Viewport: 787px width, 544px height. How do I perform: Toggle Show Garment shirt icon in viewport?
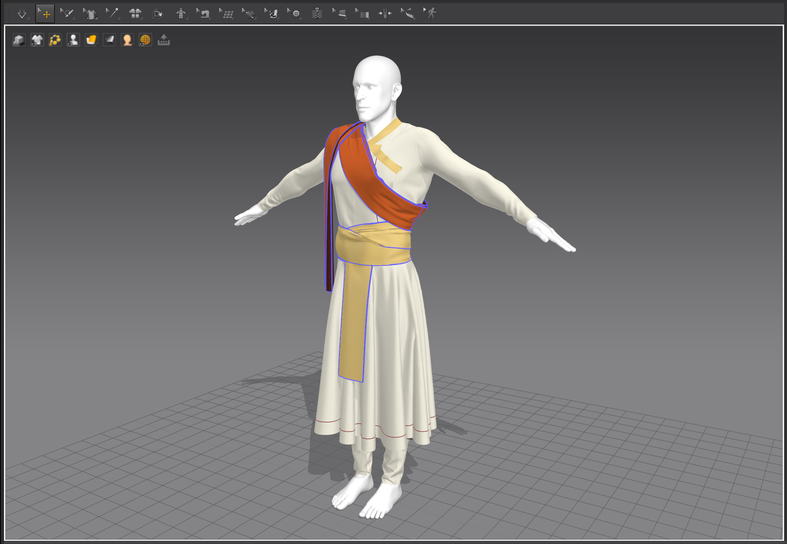tap(37, 40)
